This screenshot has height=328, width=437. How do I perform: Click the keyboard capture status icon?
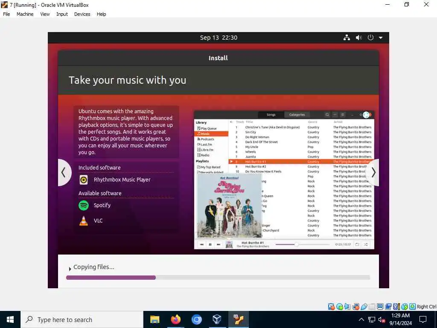413,307
